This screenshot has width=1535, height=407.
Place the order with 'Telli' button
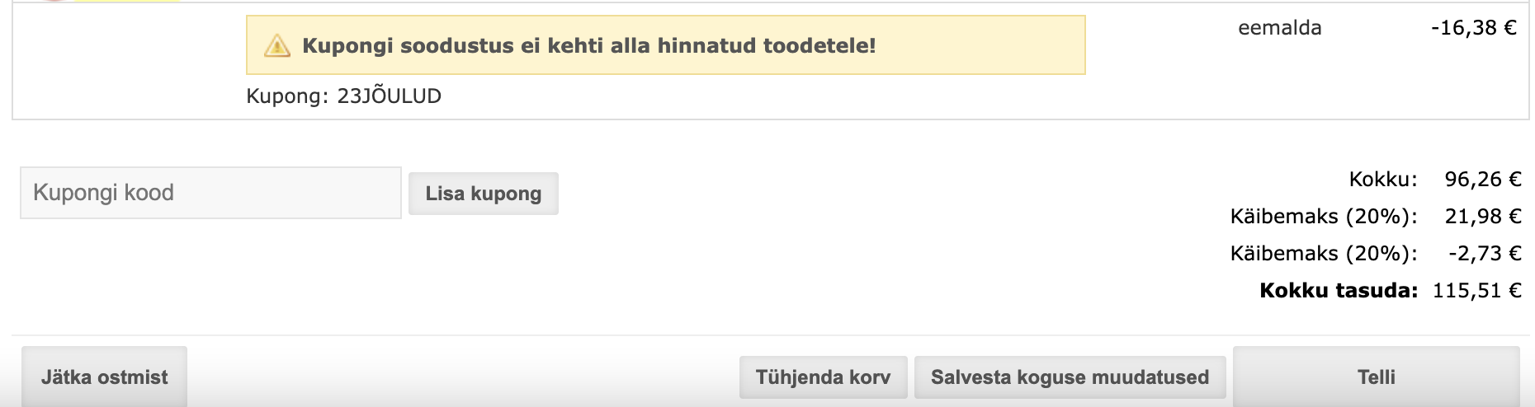tap(1376, 377)
